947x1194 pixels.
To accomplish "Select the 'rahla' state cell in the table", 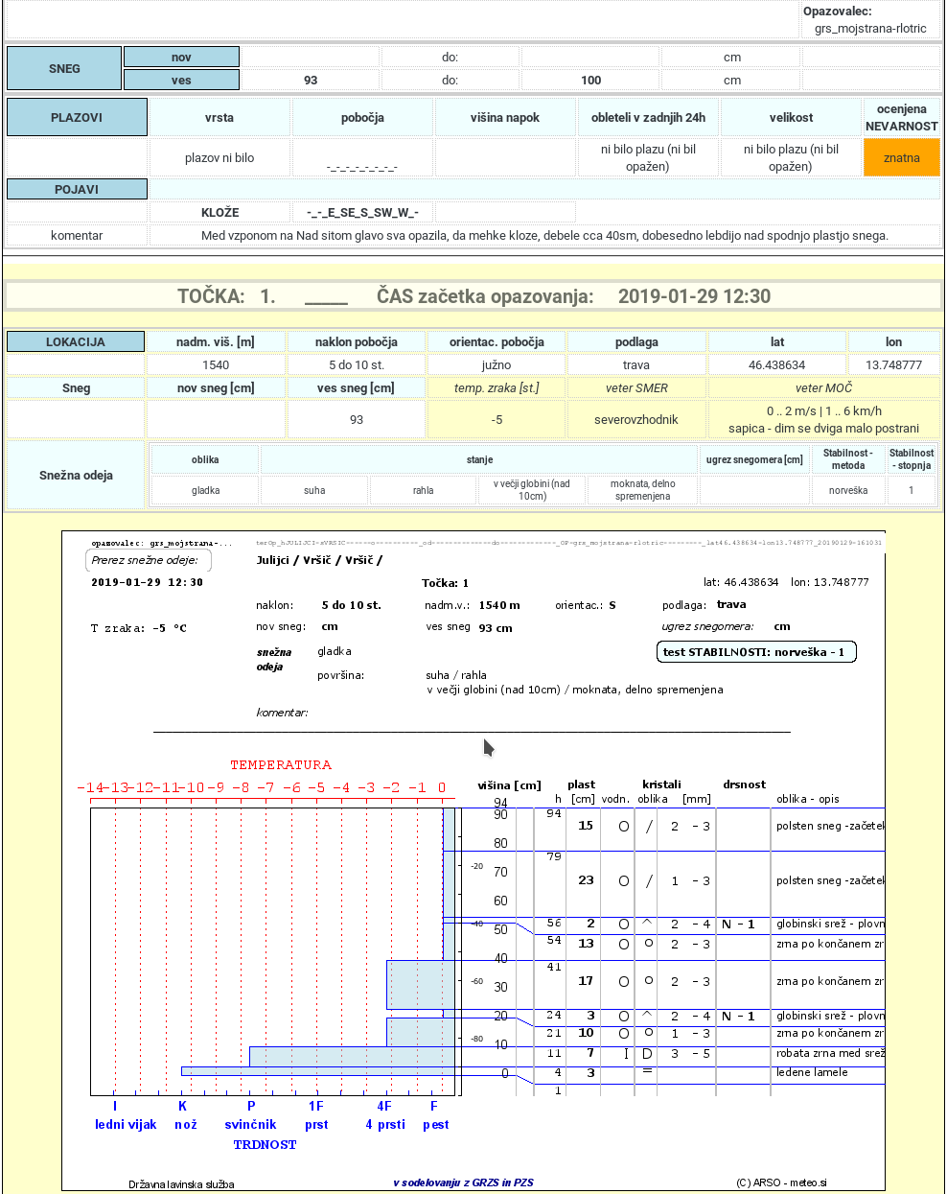I will point(423,490).
